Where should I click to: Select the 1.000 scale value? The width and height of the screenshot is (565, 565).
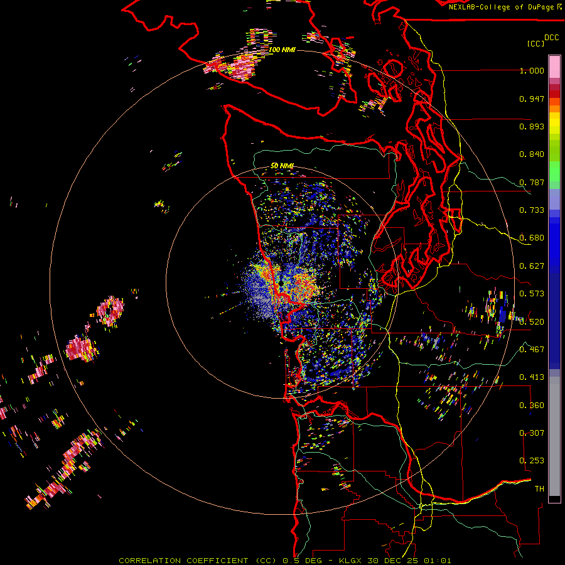click(532, 70)
